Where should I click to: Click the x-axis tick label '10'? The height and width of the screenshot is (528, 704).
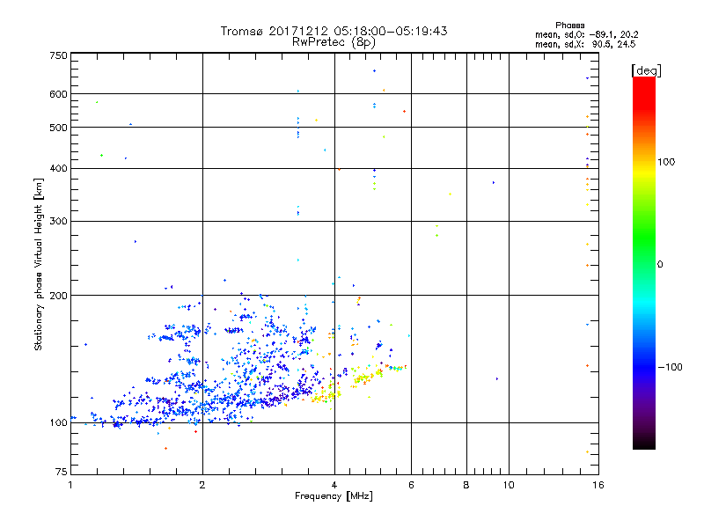pyautogui.click(x=509, y=485)
